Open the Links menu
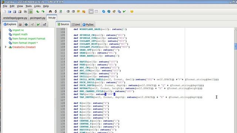The width and height of the screenshot is (237, 133). pos(37,6)
